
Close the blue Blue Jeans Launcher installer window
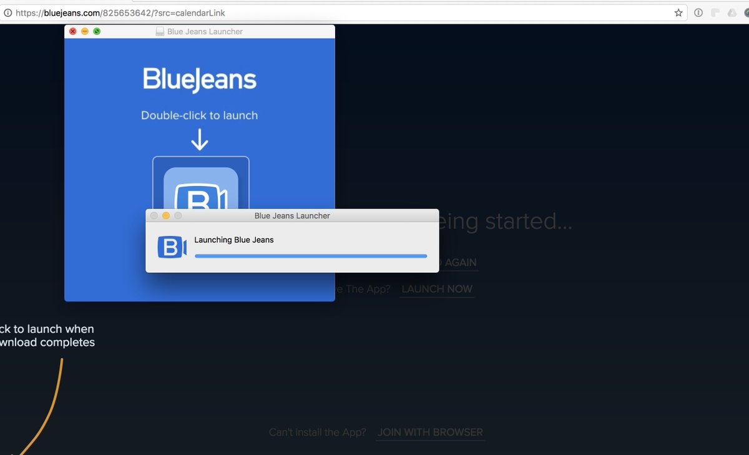73,31
